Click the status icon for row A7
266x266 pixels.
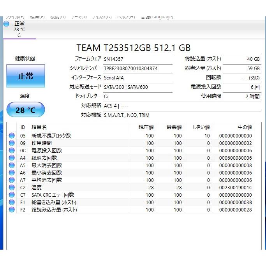click(12, 180)
